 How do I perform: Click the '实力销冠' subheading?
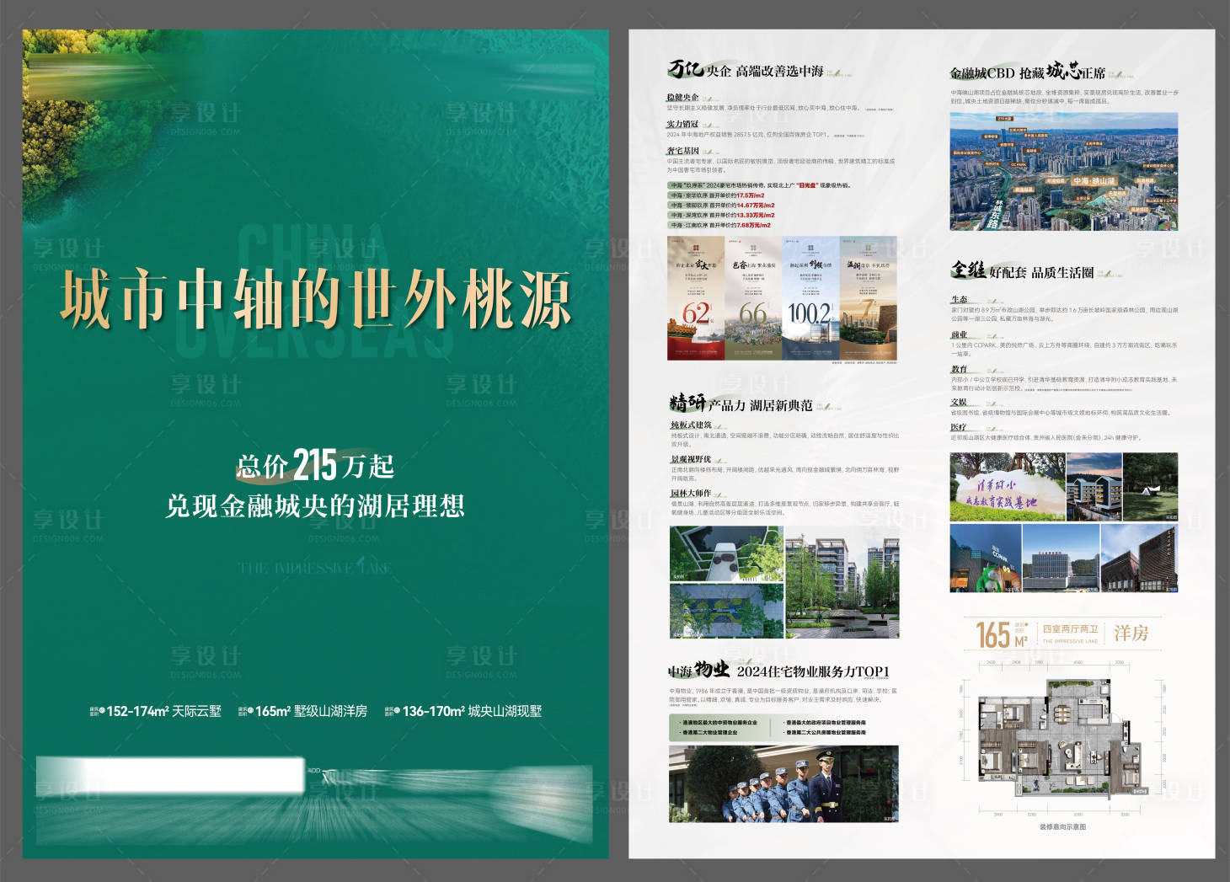[682, 124]
